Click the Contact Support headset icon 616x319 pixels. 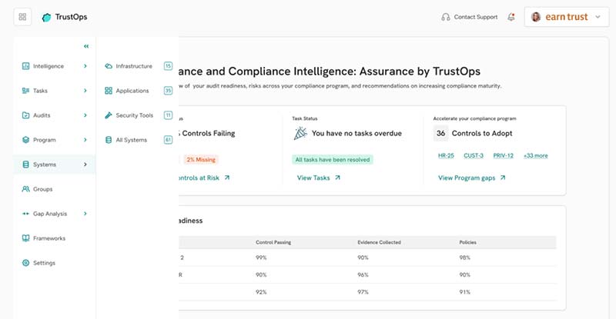tap(446, 17)
